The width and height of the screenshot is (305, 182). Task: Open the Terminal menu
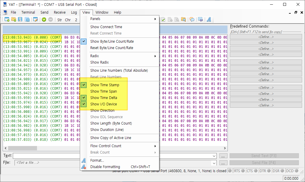[x=28, y=12]
